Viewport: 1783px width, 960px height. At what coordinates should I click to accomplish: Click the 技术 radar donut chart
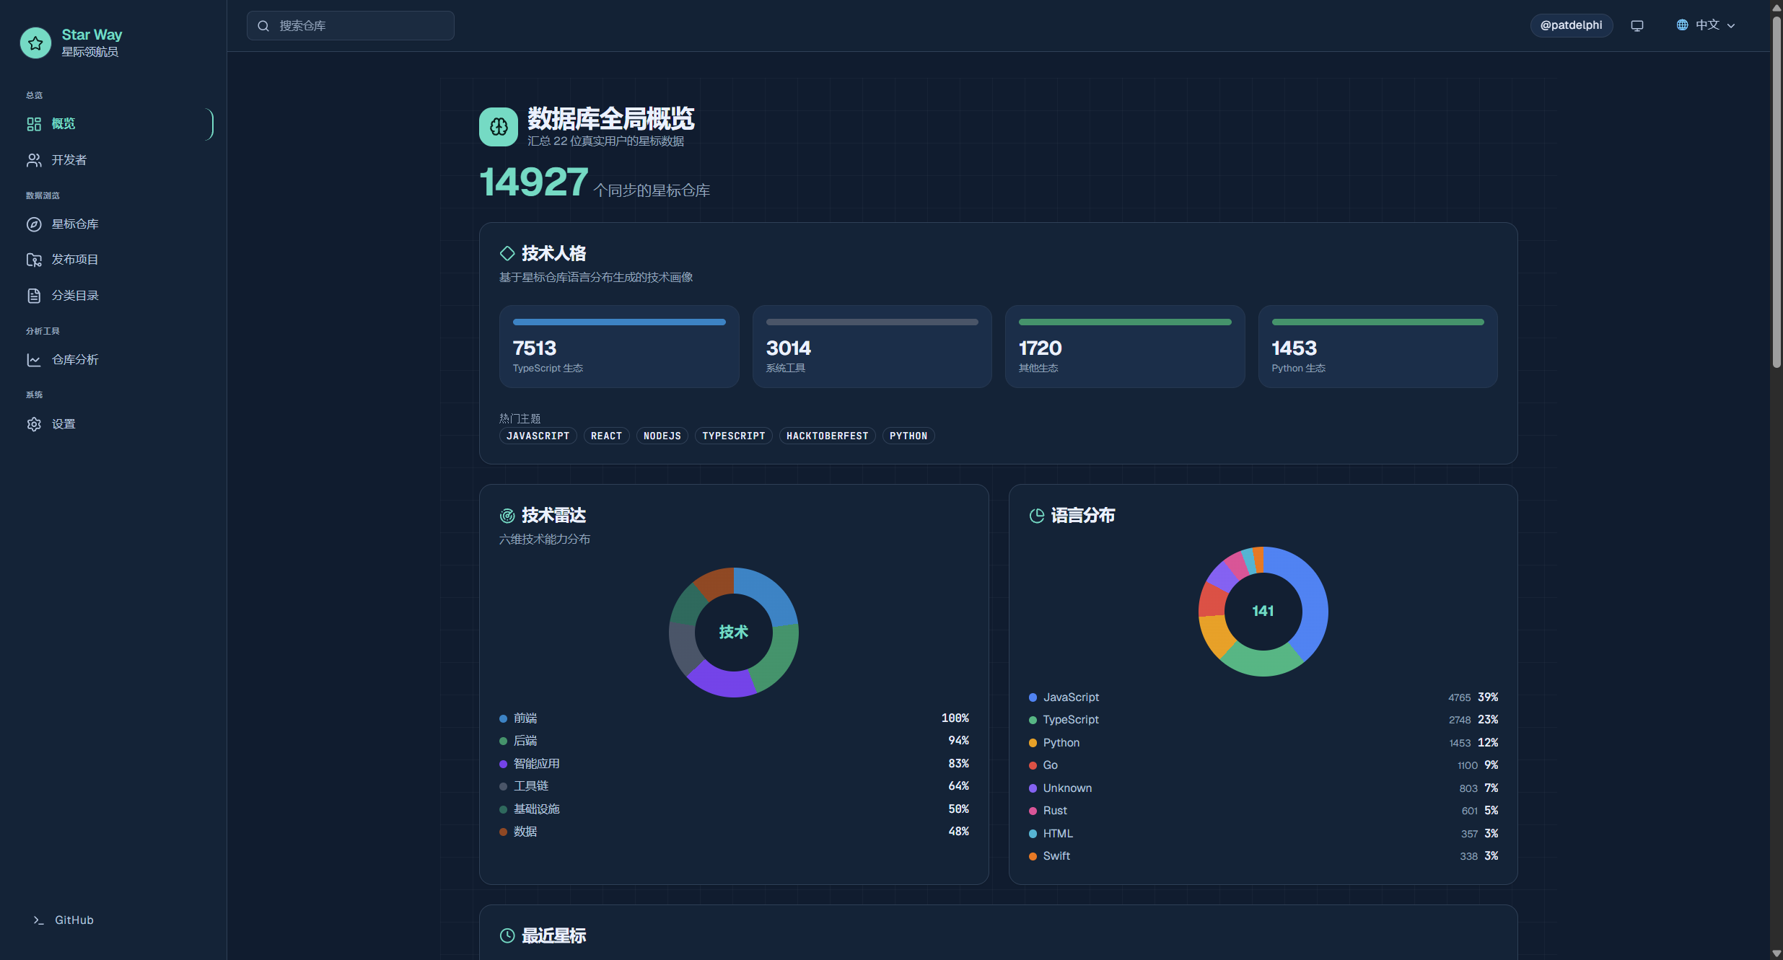coord(734,633)
